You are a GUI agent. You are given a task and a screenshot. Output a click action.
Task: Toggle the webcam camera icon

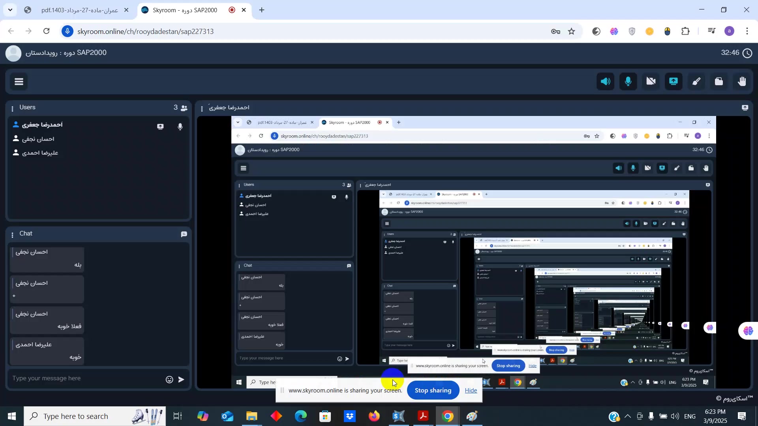pos(651,82)
